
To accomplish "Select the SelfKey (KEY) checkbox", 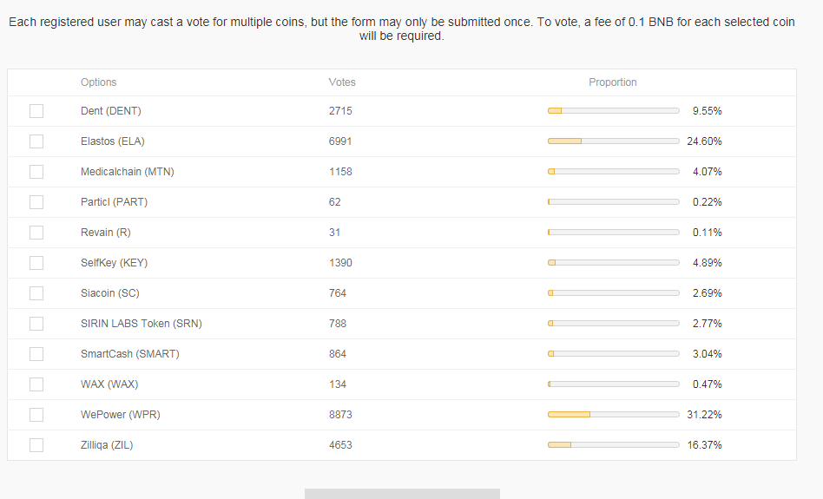I will click(x=36, y=263).
